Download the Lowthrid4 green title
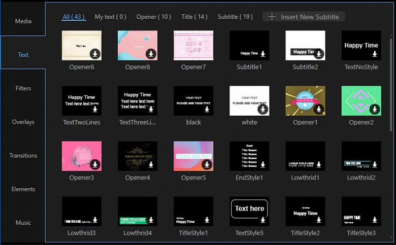The width and height of the screenshot is (396, 245). (x=151, y=220)
